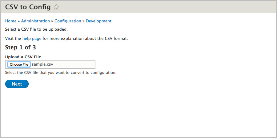The height and width of the screenshot is (138, 277).
Task: Click the separator between Administration and Configuration
Action: (x=52, y=21)
